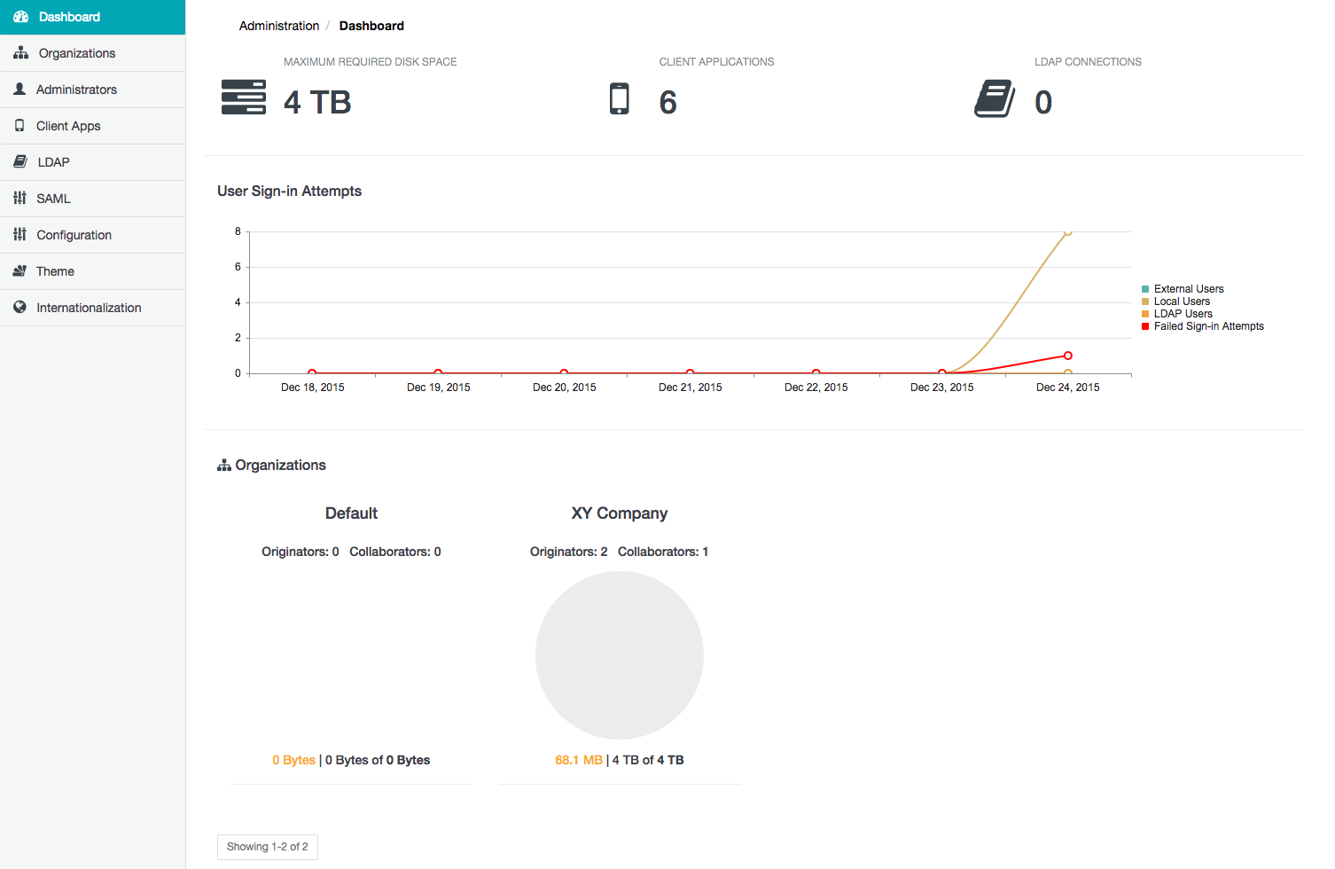
Task: Toggle External Users legend swatch
Action: click(x=1145, y=289)
